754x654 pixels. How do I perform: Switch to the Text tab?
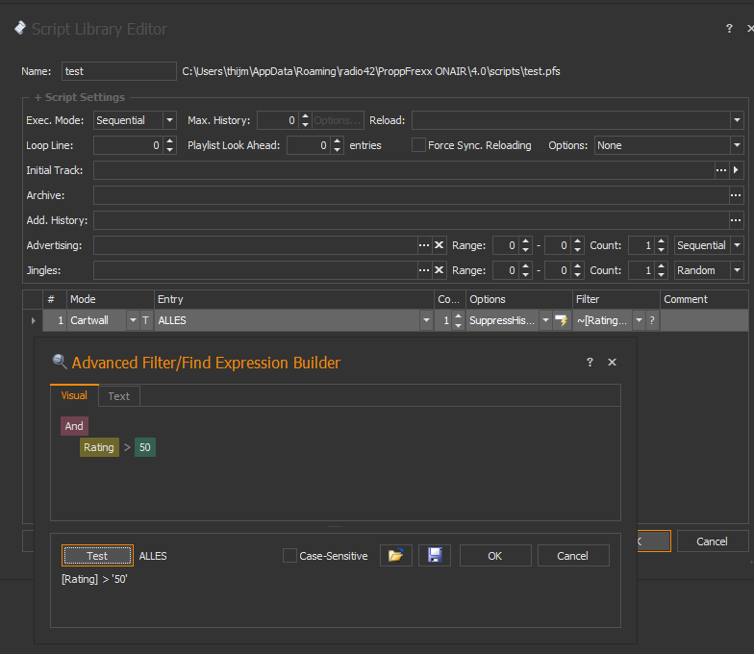point(119,396)
